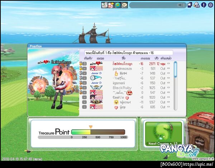Image resolution: width=215 pixels, height=168 pixels.
Task: Click the VIP badge on the 1267 row
Action: [x=96, y=102]
